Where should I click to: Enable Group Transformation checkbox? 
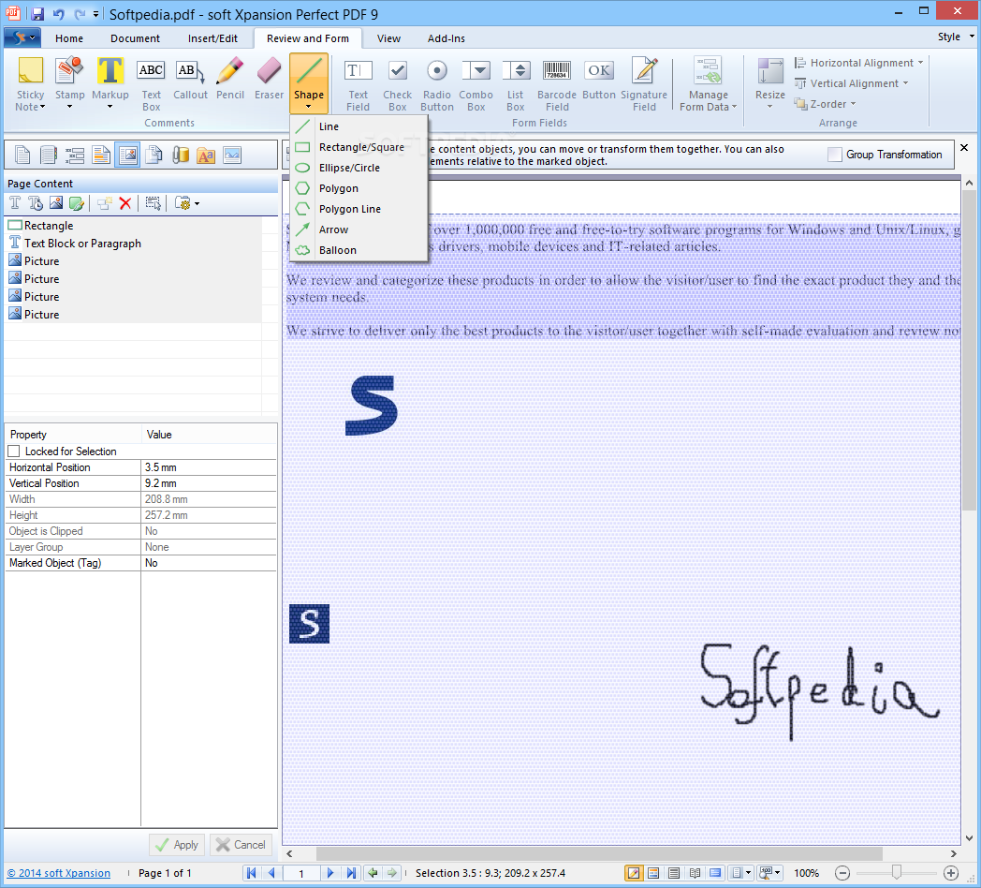[x=835, y=155]
